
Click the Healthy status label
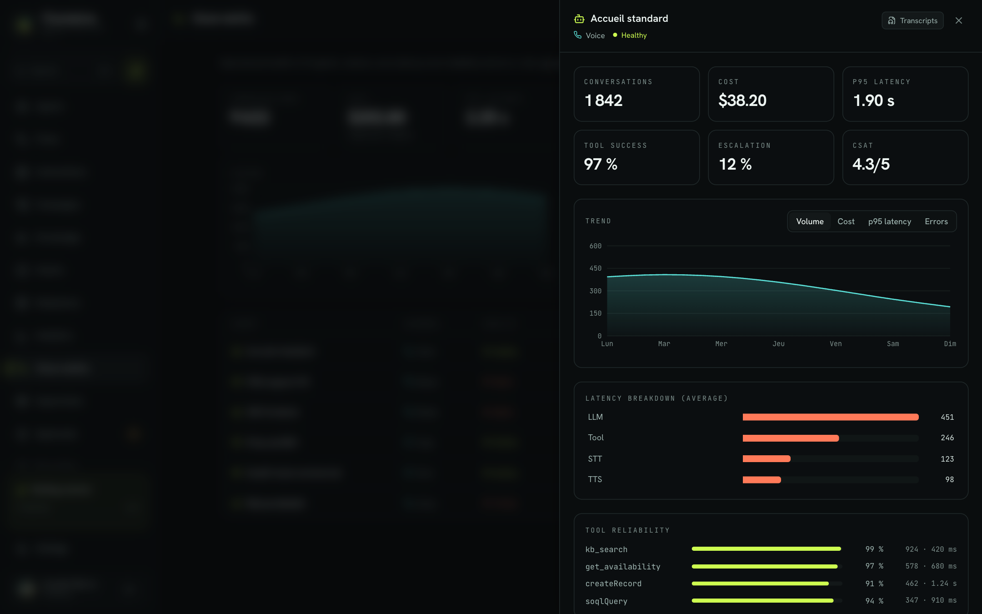pos(634,35)
